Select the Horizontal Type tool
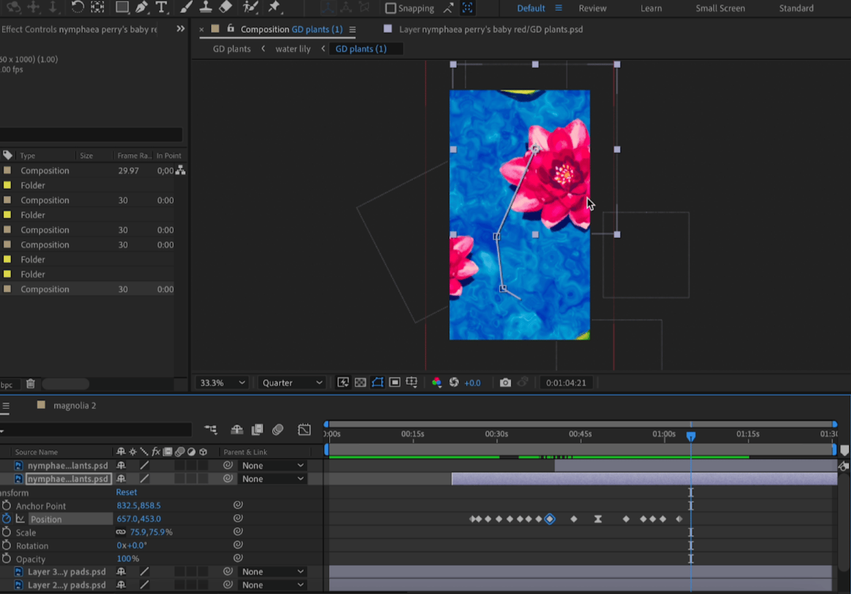The height and width of the screenshot is (594, 851). tap(162, 7)
